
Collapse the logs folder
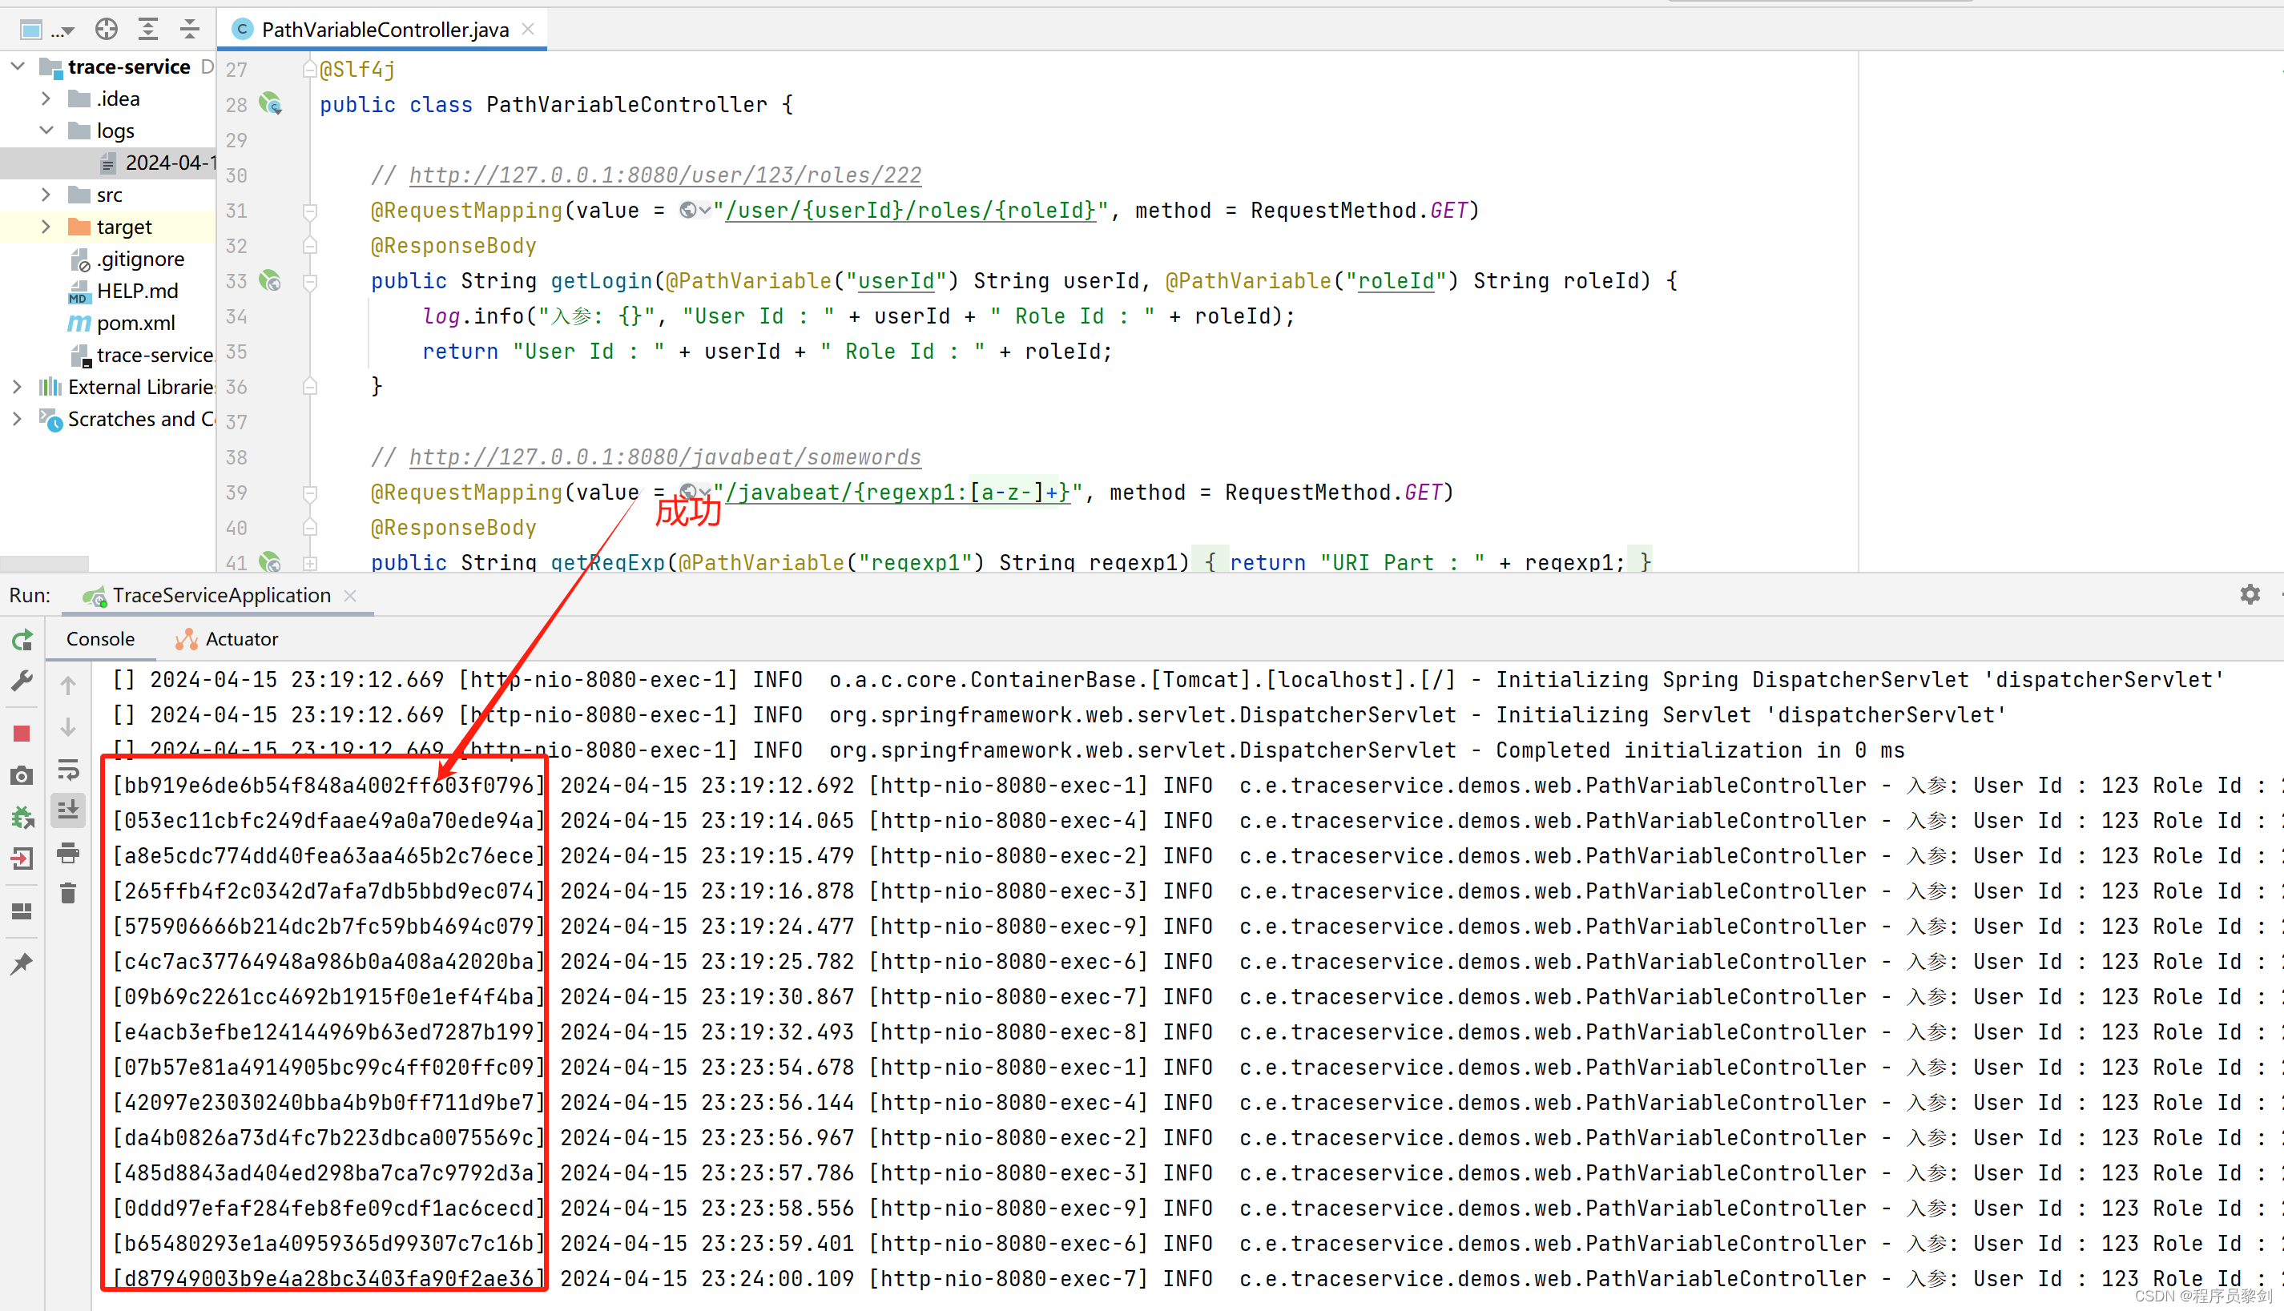pyautogui.click(x=46, y=131)
